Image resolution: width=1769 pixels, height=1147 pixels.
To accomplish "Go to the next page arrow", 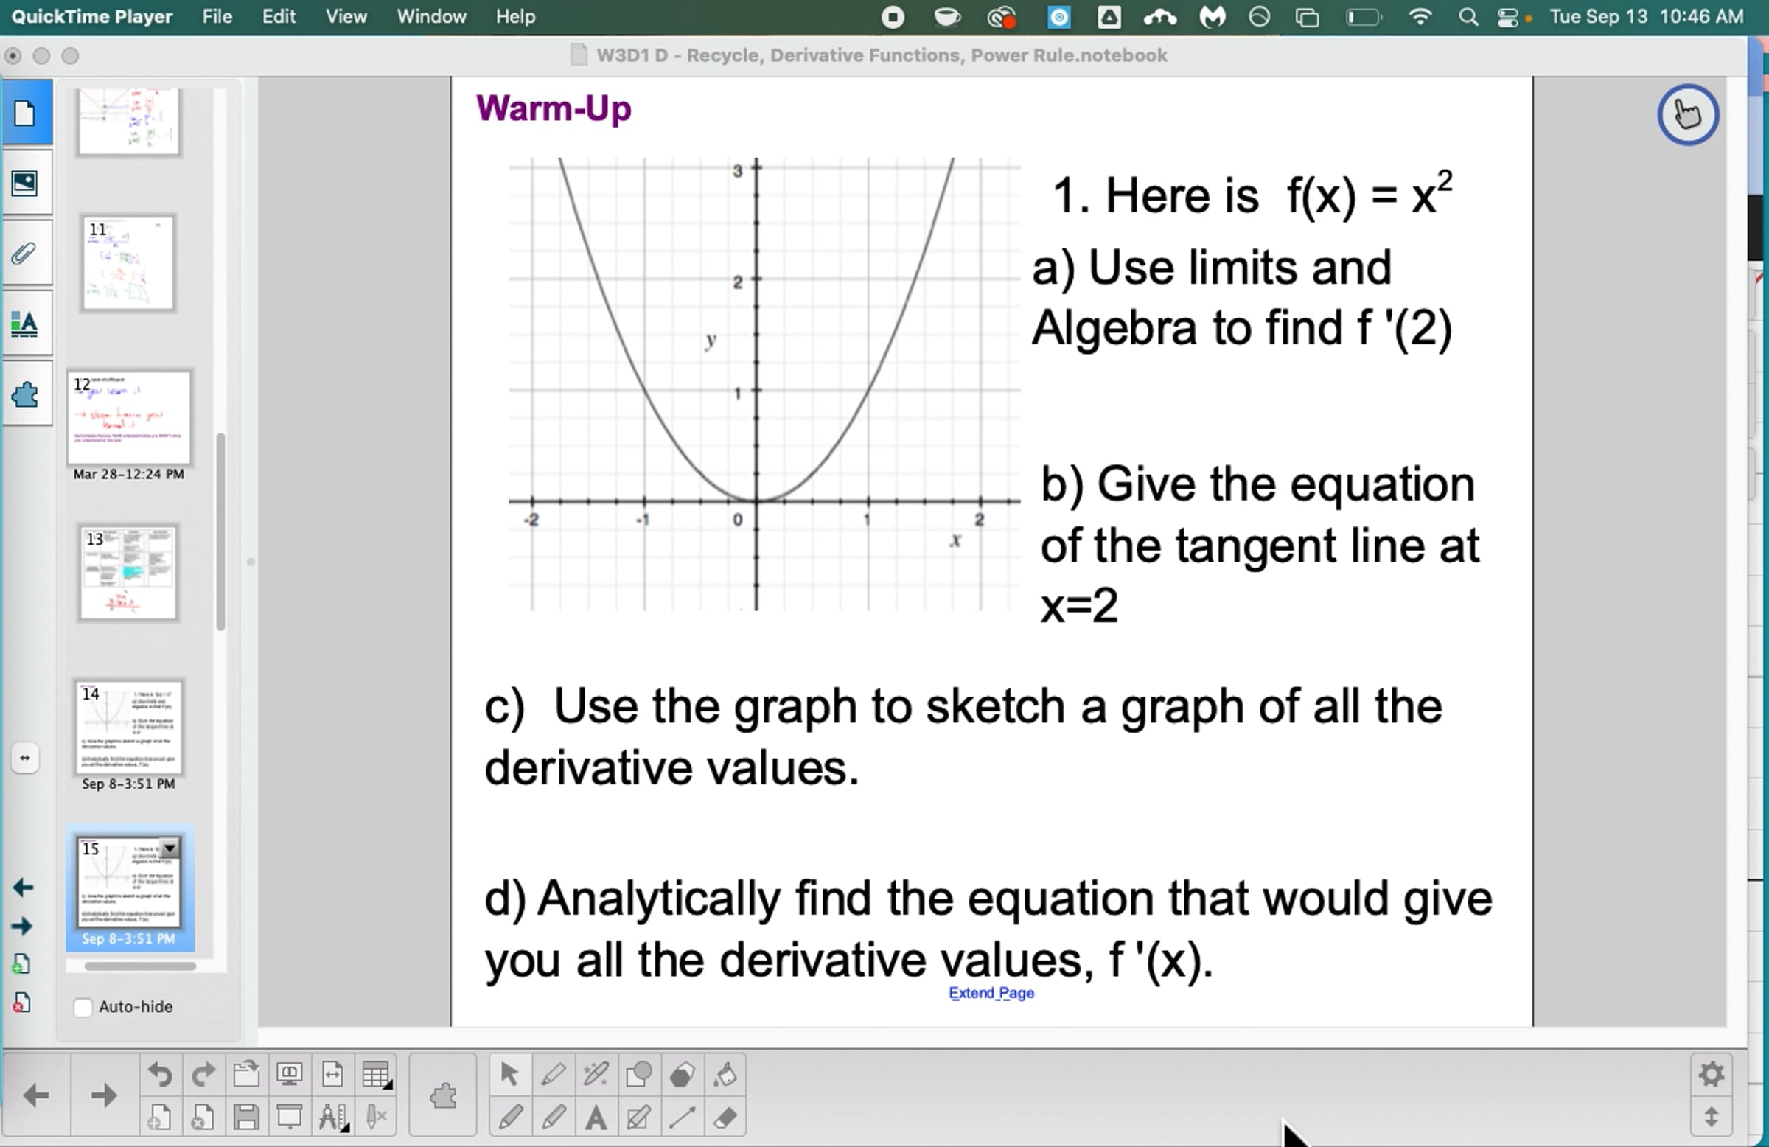I will pos(104,1095).
